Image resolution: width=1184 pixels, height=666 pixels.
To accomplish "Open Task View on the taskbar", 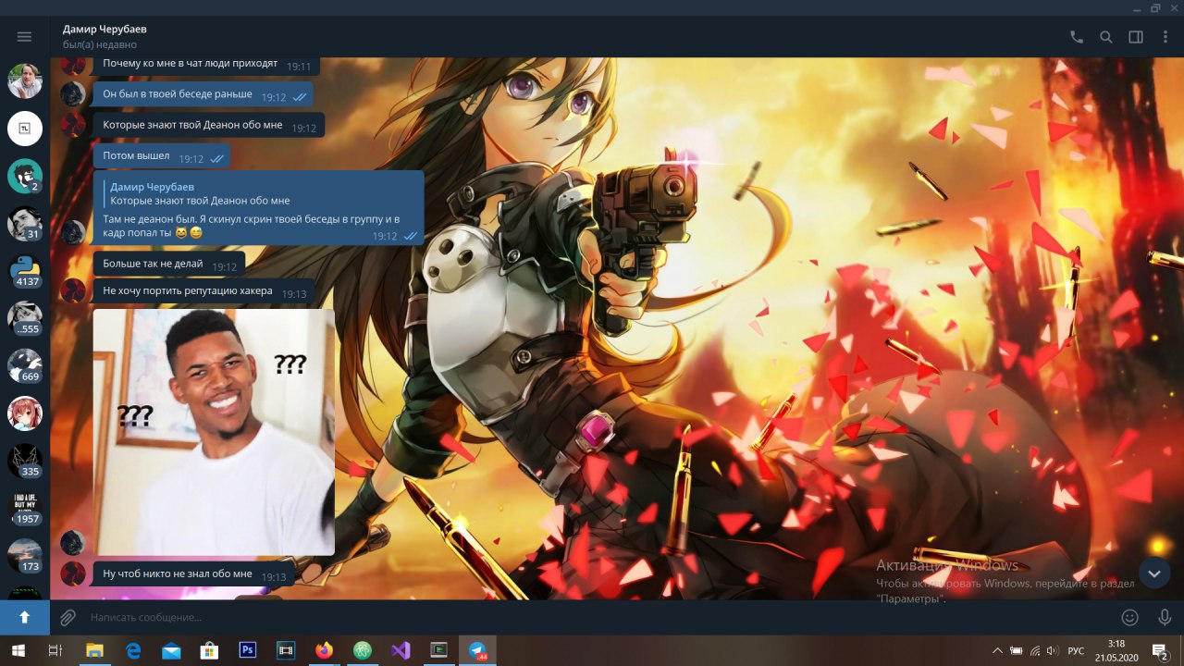I will (x=55, y=650).
